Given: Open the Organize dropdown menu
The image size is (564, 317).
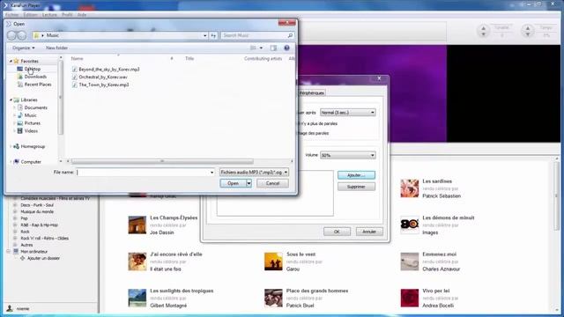Looking at the screenshot, I should tap(24, 48).
